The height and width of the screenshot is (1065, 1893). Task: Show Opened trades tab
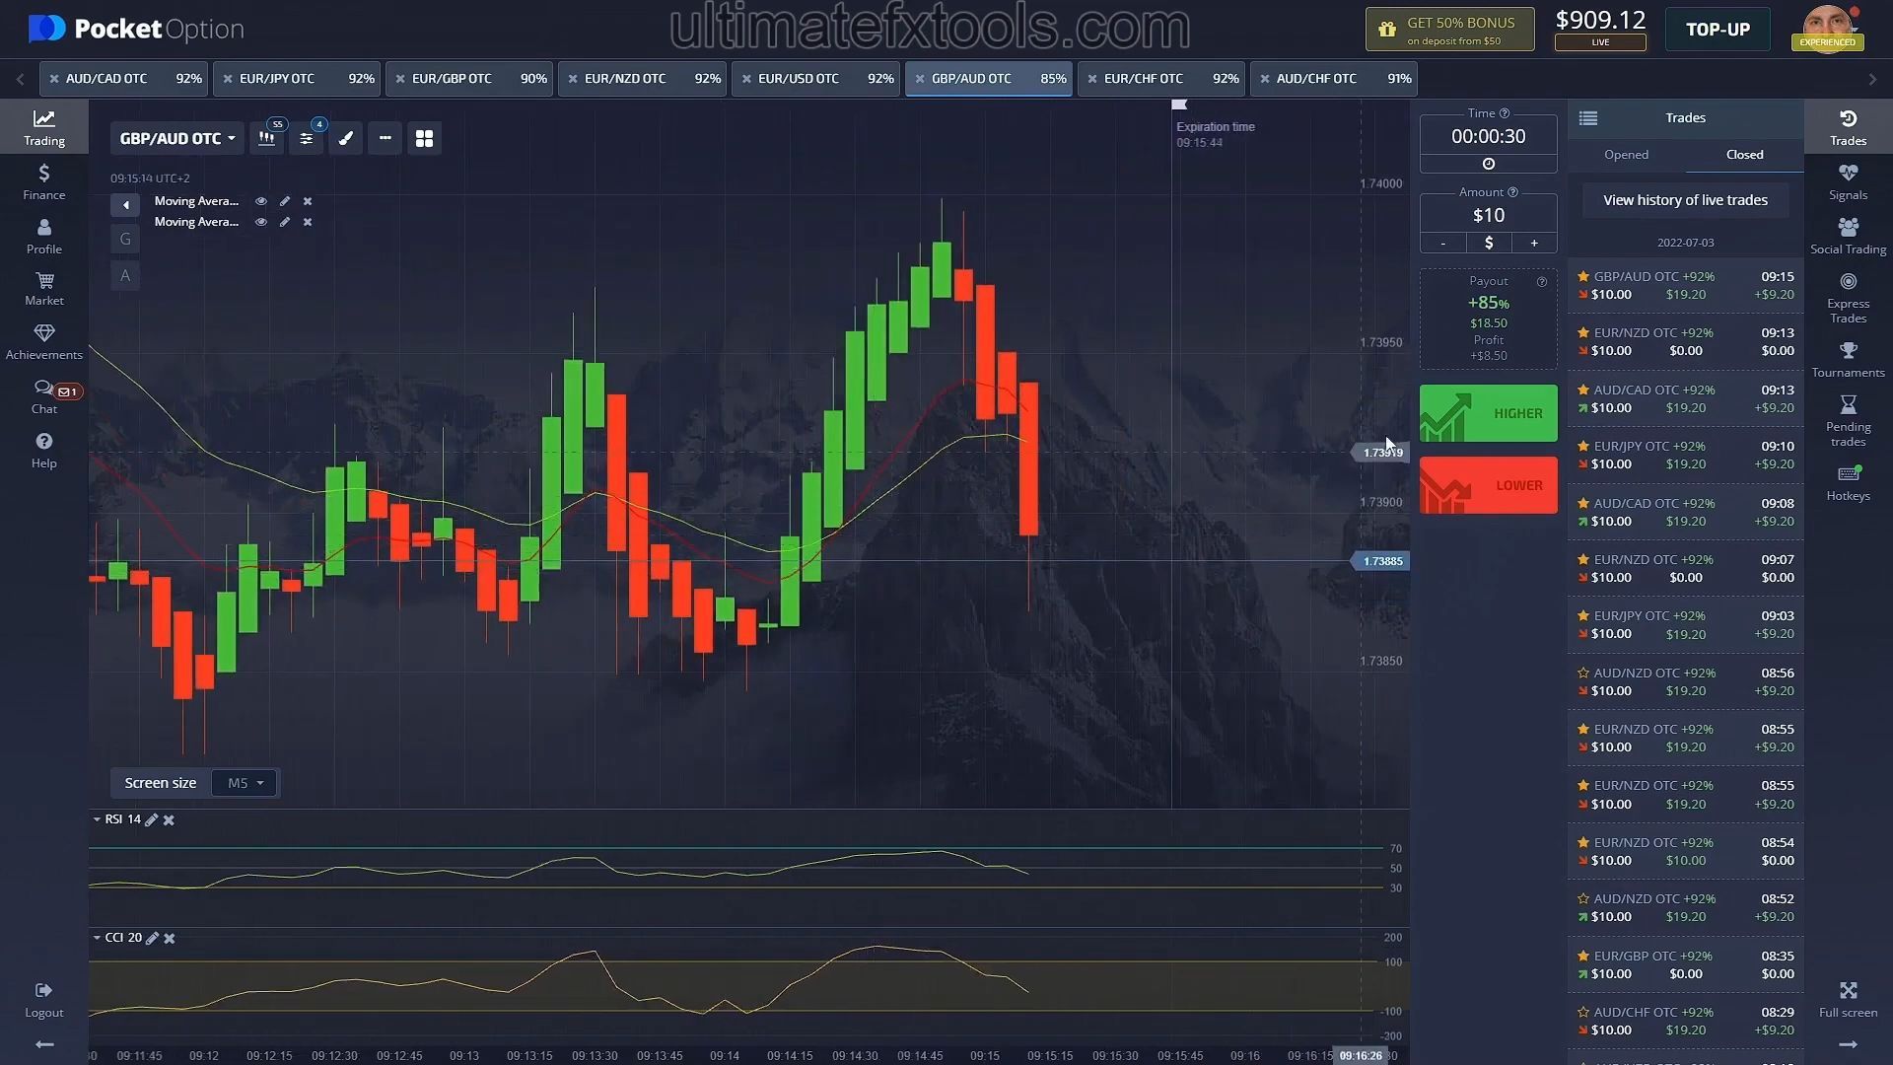[x=1626, y=155]
